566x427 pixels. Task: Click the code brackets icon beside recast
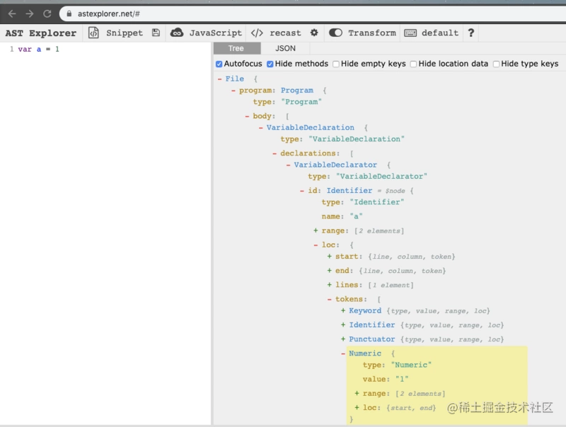tap(257, 33)
